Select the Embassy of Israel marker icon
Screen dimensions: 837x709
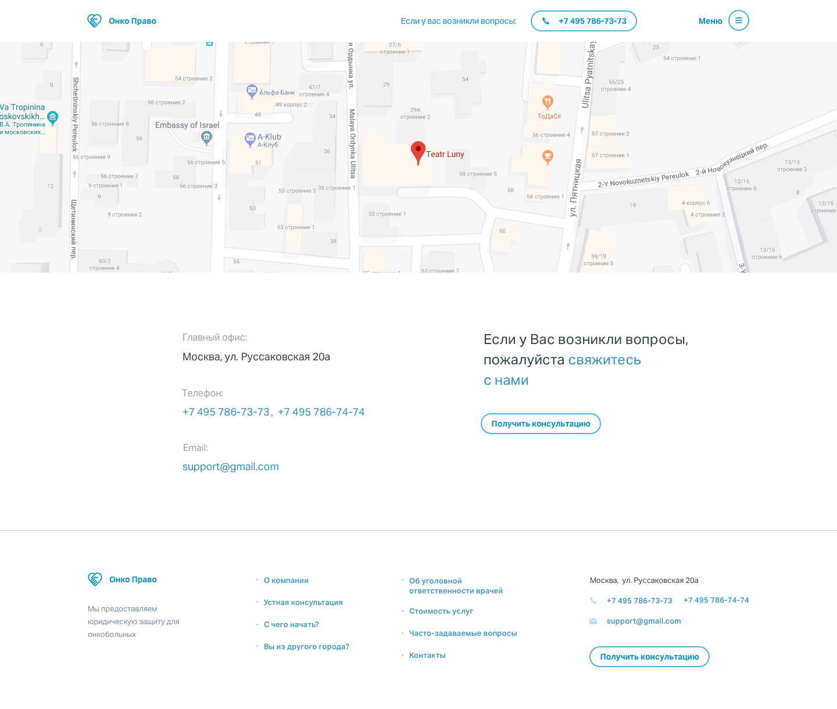pyautogui.click(x=206, y=138)
